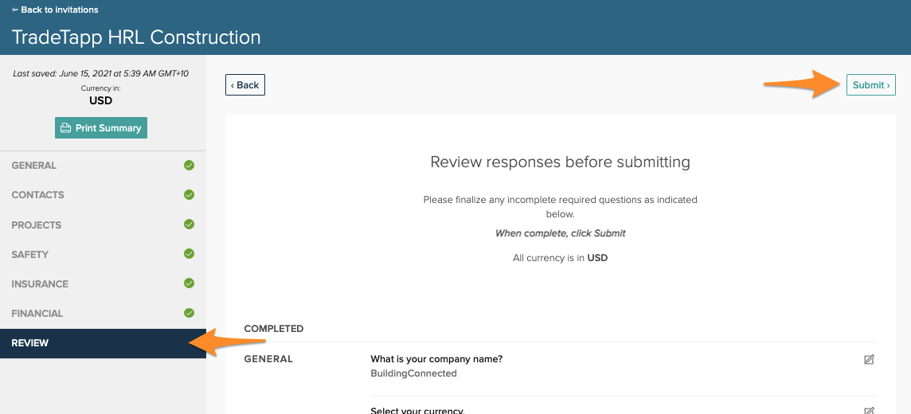Screen dimensions: 911x414
Task: Follow the Back to invitations link
Action: pyautogui.click(x=55, y=10)
